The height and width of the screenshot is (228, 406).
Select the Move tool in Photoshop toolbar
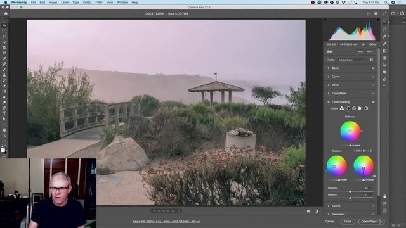tap(4, 25)
